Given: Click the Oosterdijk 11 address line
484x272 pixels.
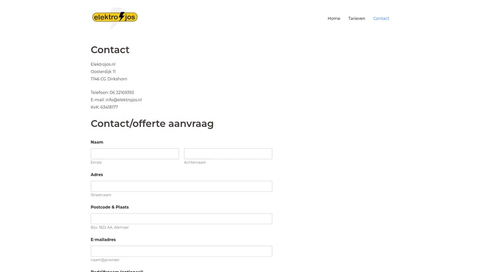Looking at the screenshot, I should (103, 71).
